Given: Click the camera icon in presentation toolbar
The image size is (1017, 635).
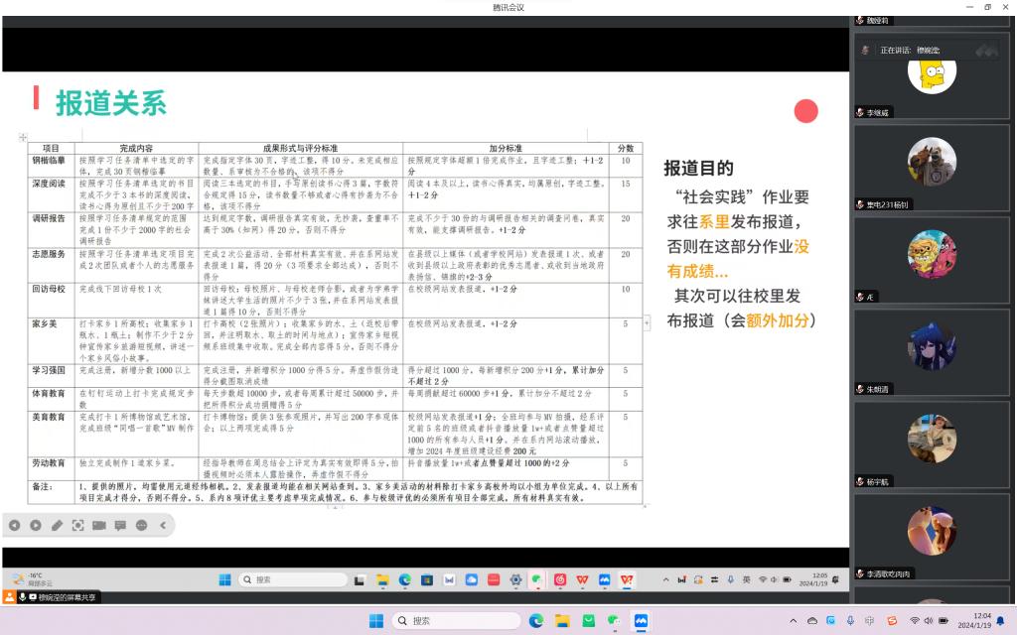Looking at the screenshot, I should (x=98, y=525).
